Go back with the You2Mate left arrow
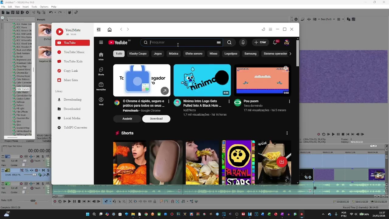This screenshot has width=389, height=219. point(121,29)
